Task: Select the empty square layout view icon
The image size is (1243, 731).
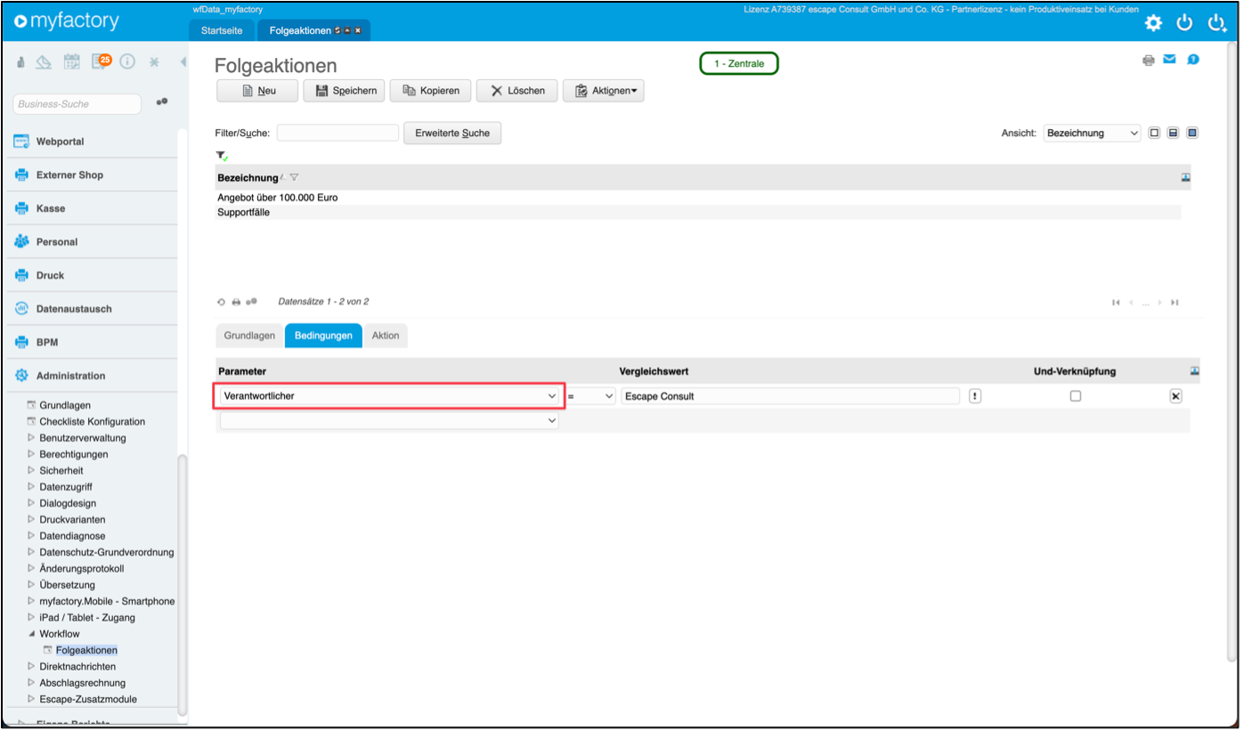Action: click(x=1154, y=133)
